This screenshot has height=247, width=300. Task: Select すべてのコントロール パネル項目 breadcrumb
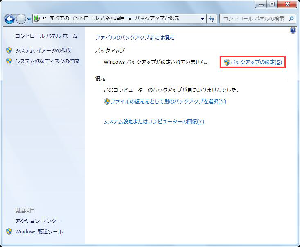(87, 18)
